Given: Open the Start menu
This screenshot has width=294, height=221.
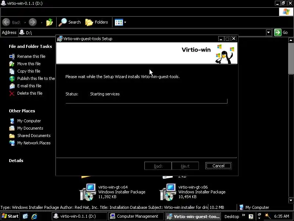Looking at the screenshot, I should click(x=10, y=216).
